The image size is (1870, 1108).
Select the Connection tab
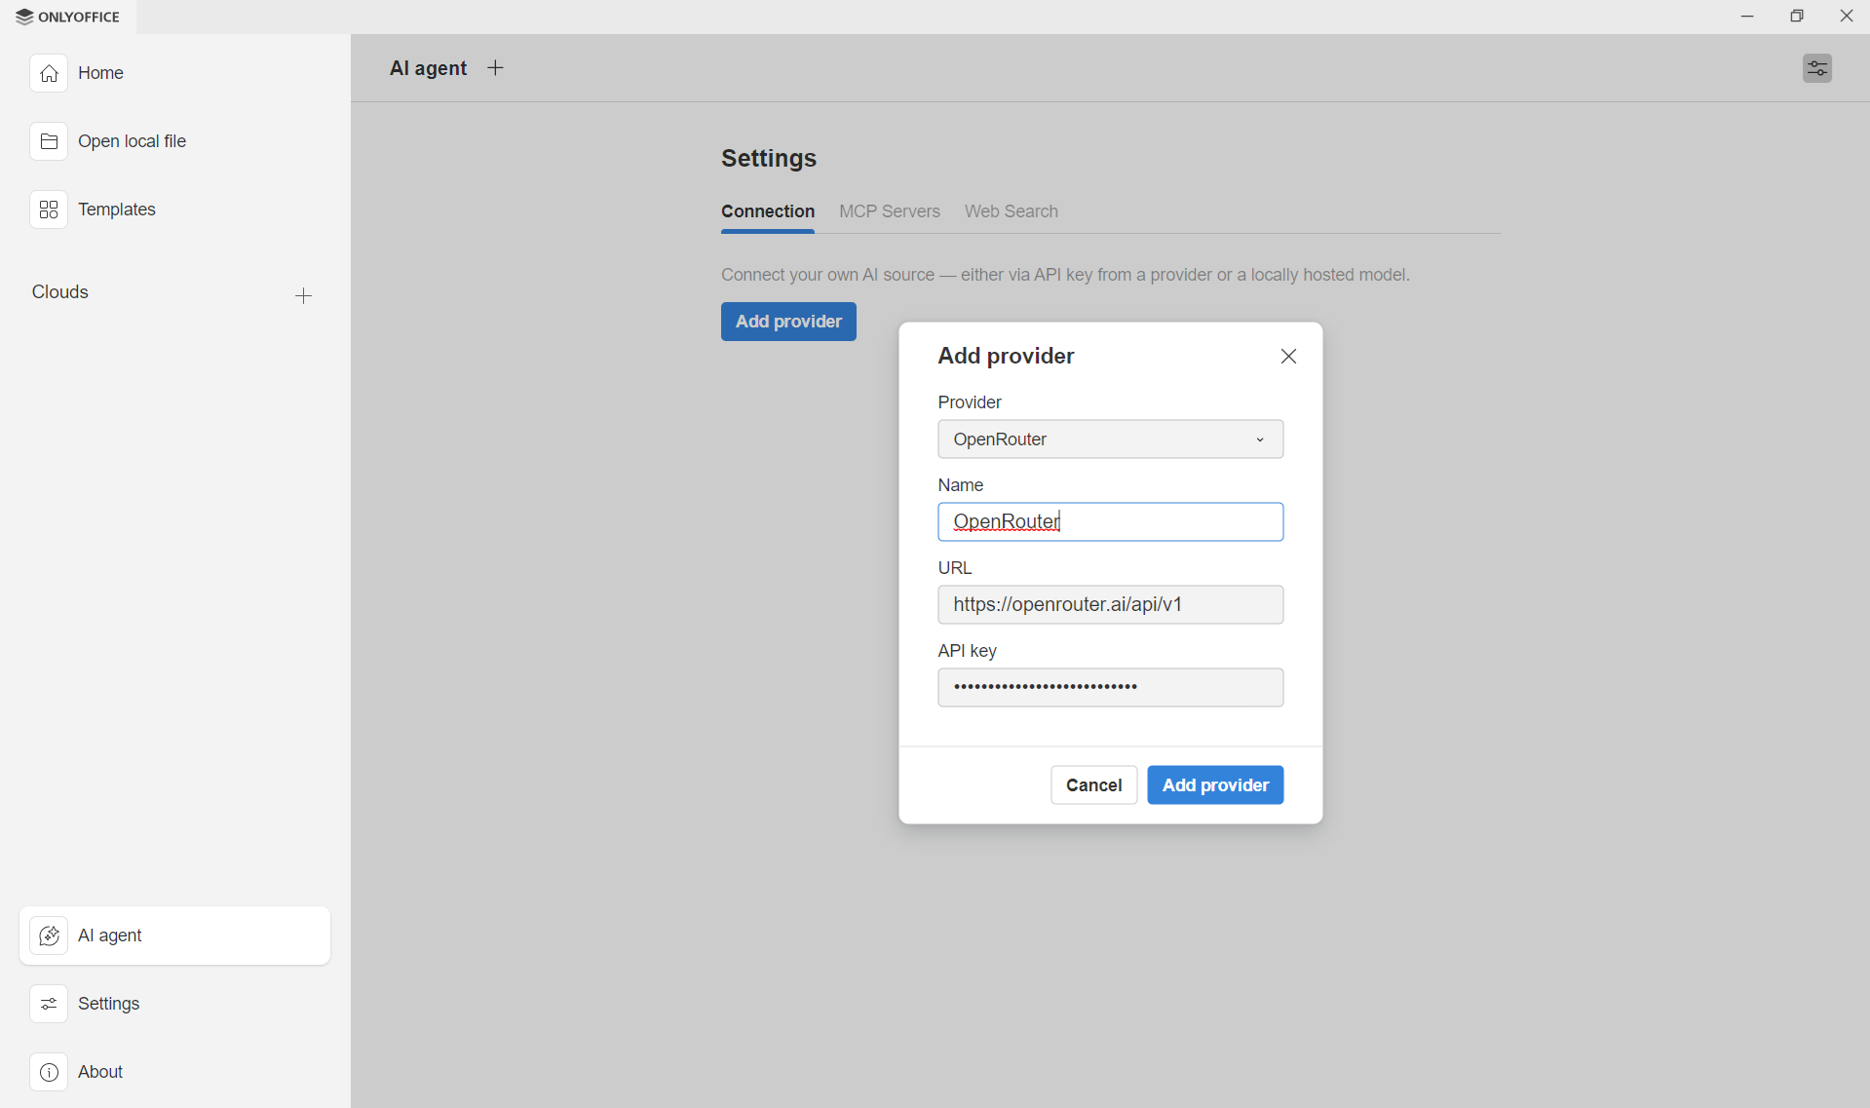[x=767, y=211]
